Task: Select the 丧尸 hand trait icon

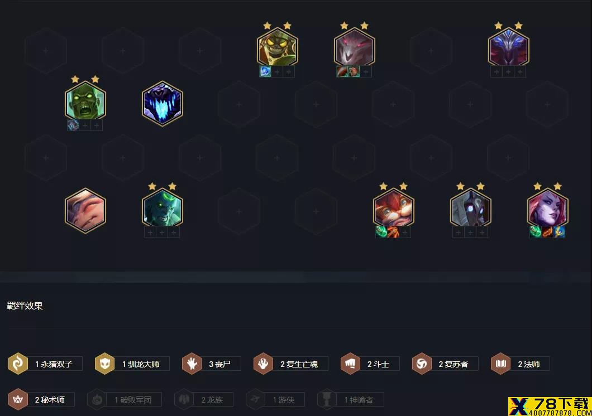Action: (192, 364)
